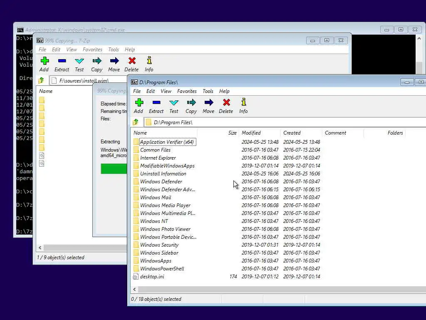This screenshot has width=426, height=320.
Task: Click Copy icon in background 7-Zip copying window
Action: [97, 61]
